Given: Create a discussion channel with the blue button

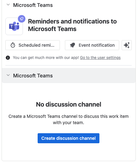Looking at the screenshot, I should [x=68, y=138].
